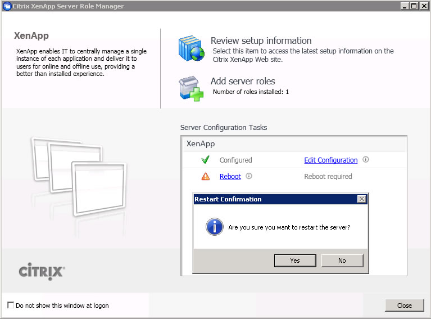Open the Edit Configuration link

pos(330,160)
